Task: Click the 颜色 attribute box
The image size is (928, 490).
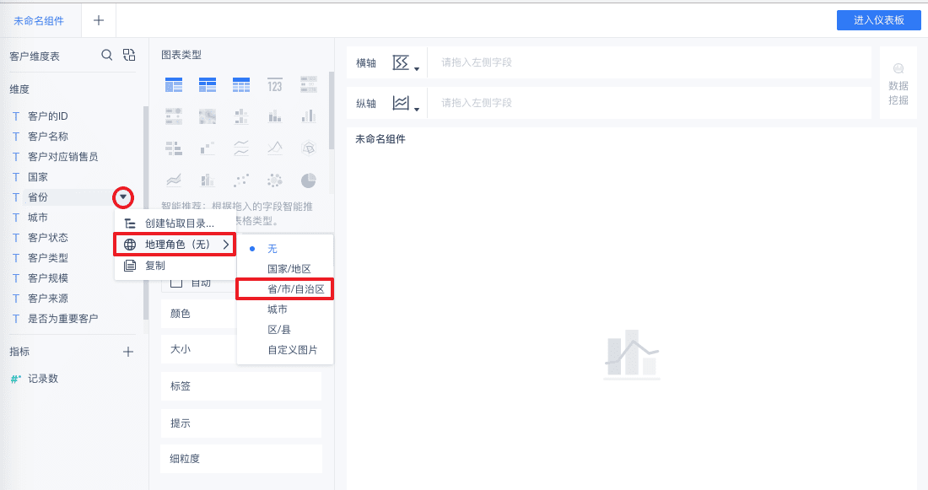Action: tap(199, 314)
